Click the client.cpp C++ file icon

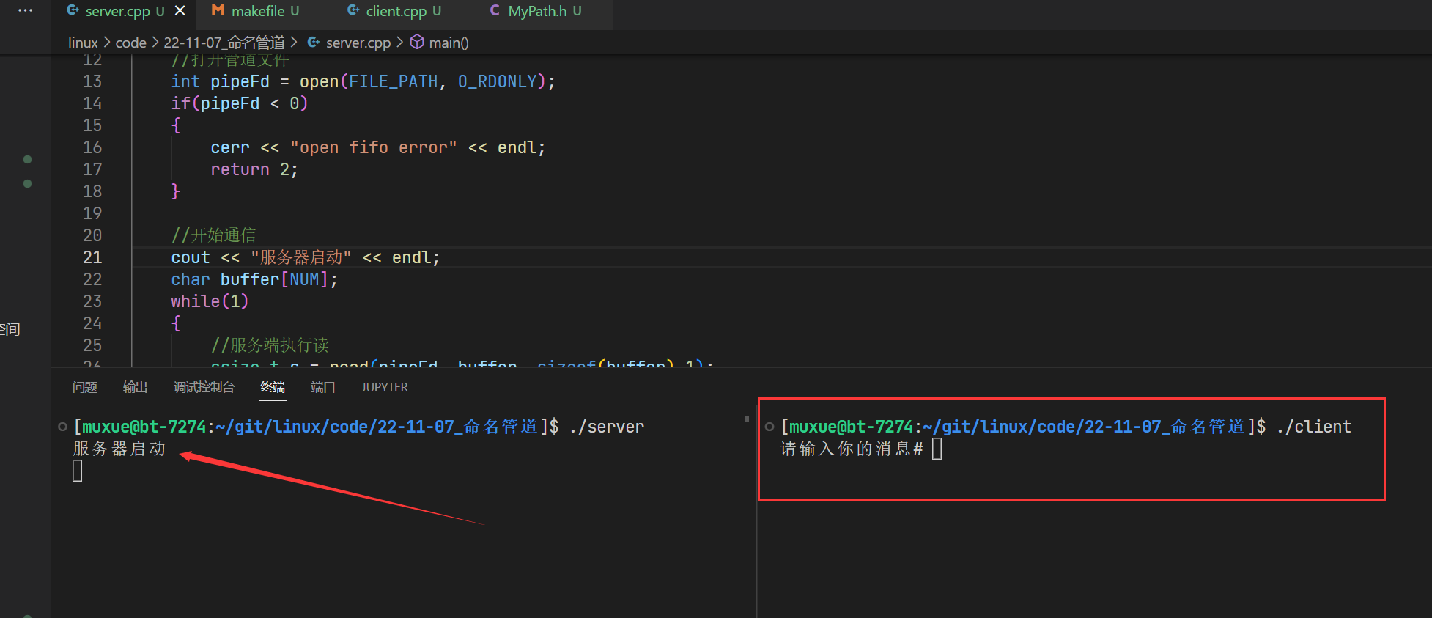[353, 10]
